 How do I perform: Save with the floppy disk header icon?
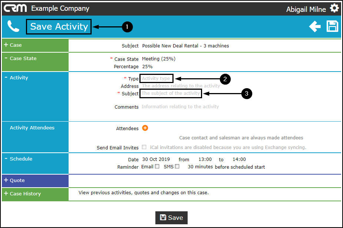click(x=332, y=26)
